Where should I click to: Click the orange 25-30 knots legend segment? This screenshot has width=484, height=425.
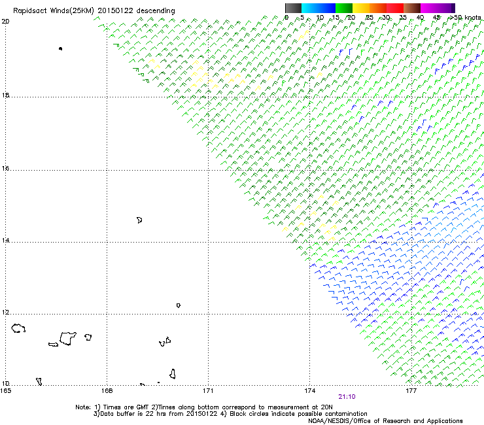tap(378, 8)
